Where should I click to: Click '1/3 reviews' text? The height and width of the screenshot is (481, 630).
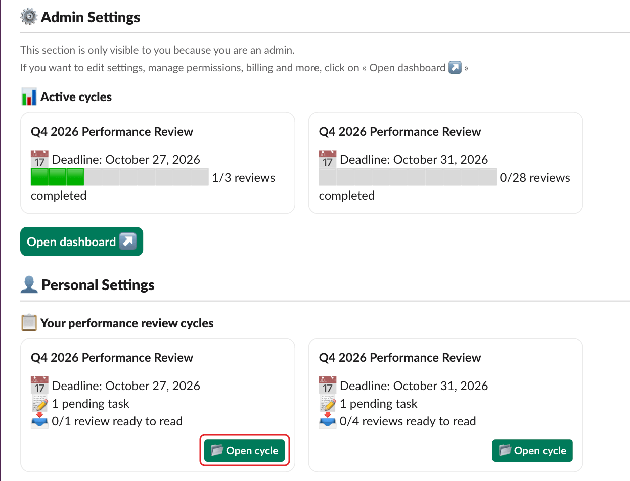coord(244,177)
